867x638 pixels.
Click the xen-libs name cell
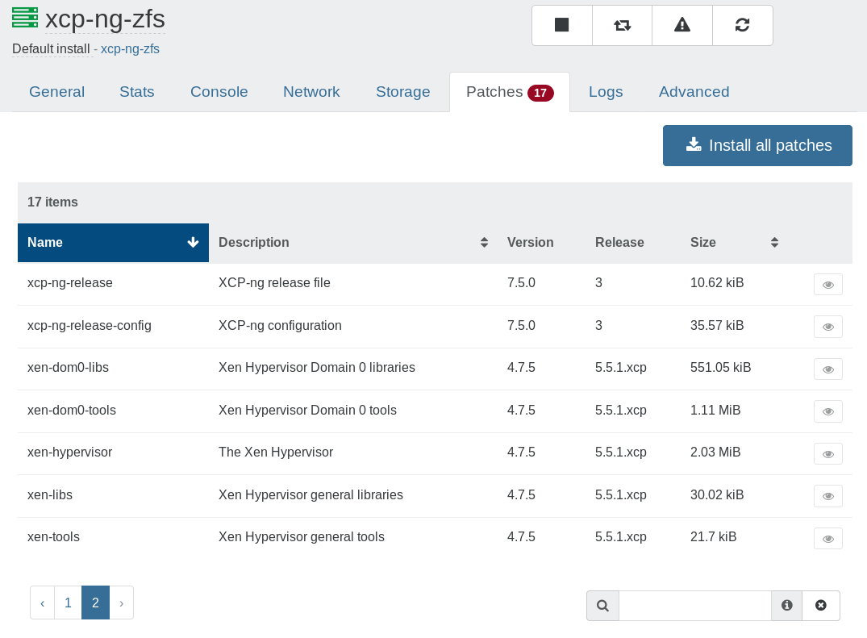tap(50, 494)
